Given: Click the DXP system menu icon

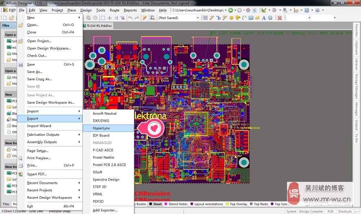Looking at the screenshot, I should tap(5, 10).
